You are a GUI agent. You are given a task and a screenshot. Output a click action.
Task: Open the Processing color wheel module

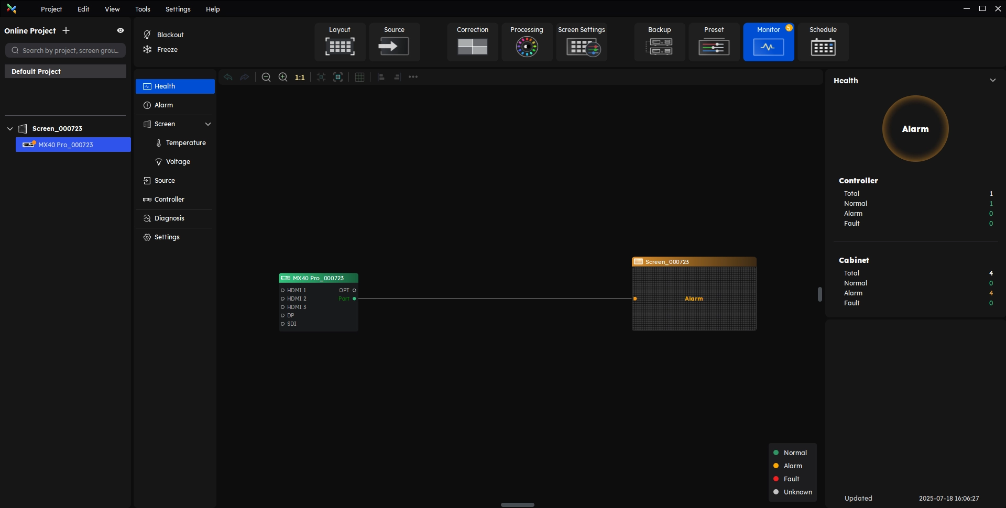(x=527, y=42)
